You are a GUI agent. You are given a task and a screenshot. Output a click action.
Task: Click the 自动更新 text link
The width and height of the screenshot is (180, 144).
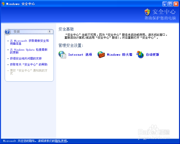point(153,55)
